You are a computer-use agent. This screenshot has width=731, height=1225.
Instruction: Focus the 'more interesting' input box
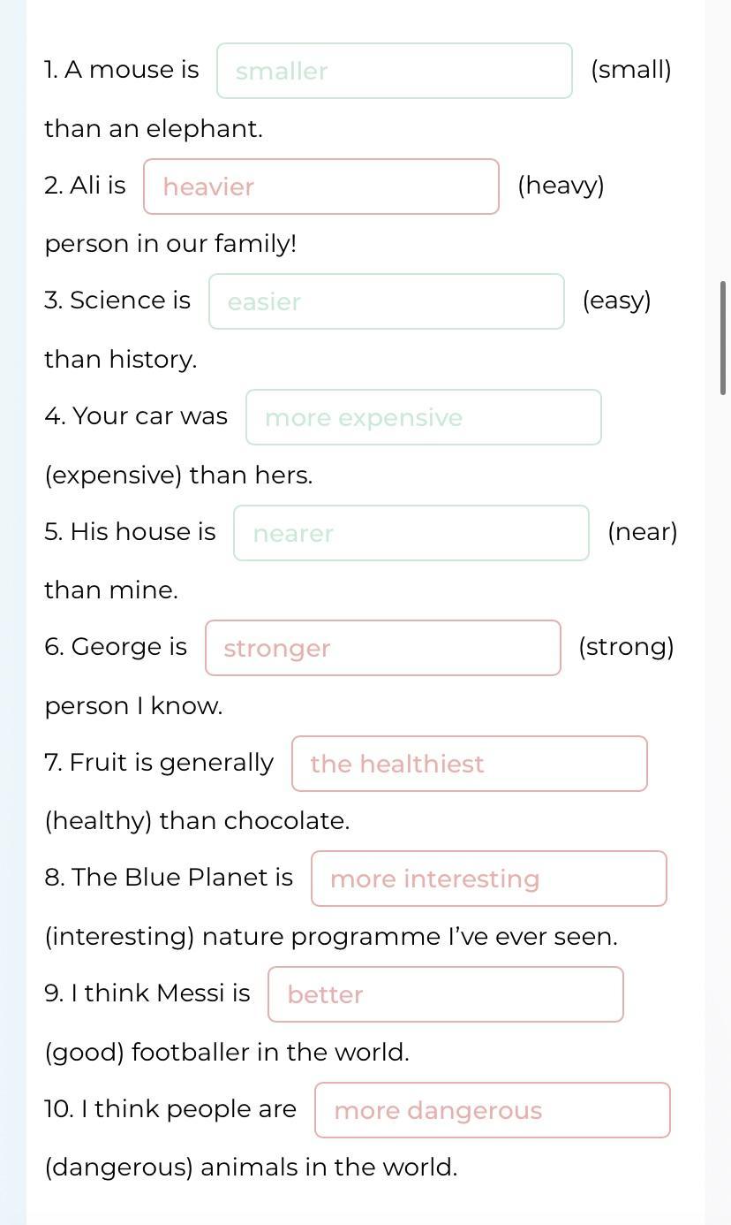point(489,879)
